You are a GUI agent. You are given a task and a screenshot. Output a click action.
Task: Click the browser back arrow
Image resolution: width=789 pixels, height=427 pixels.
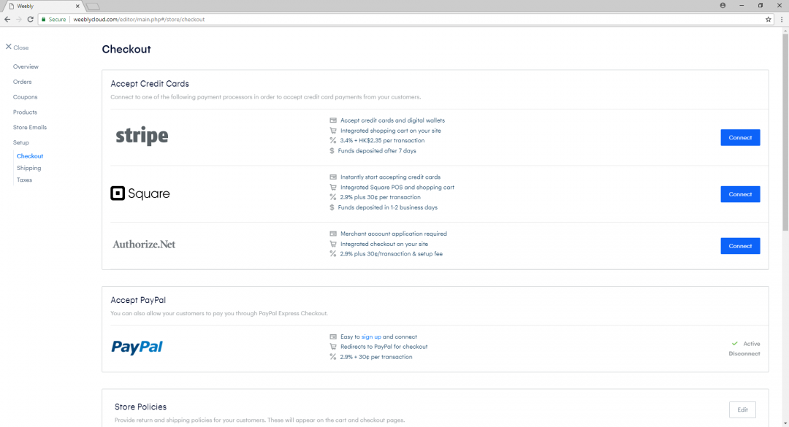pyautogui.click(x=7, y=20)
